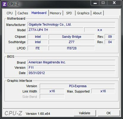Go to the Memory tab

[55, 13]
